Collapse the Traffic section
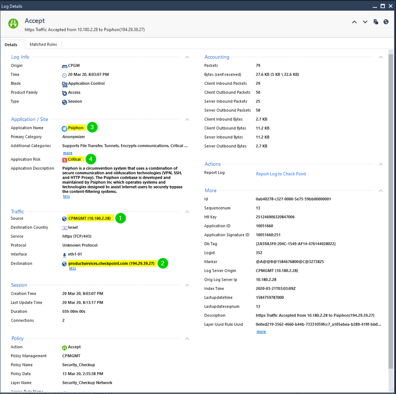396x394 pixels. (x=187, y=212)
